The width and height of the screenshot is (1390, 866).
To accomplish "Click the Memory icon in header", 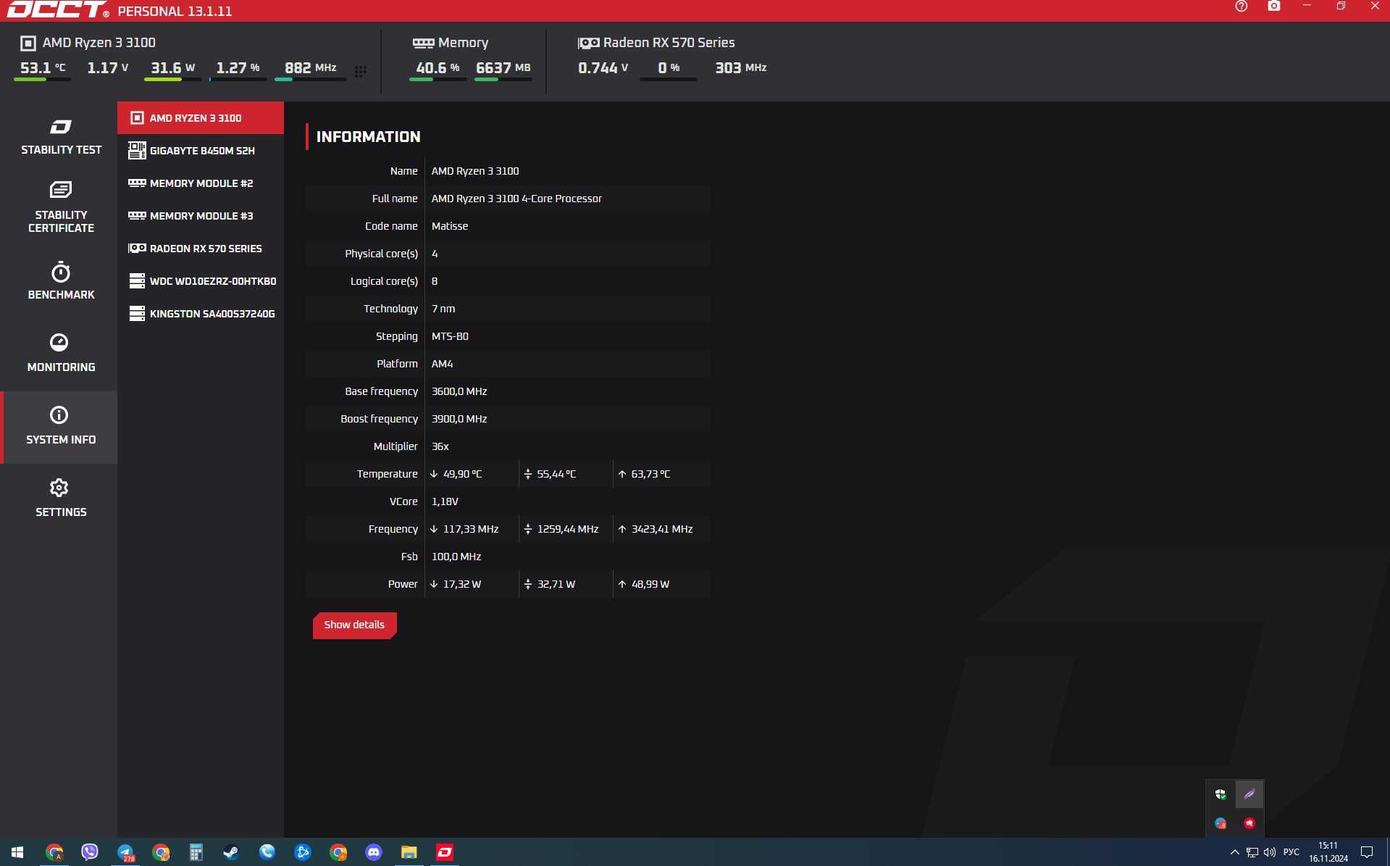I will pos(423,43).
